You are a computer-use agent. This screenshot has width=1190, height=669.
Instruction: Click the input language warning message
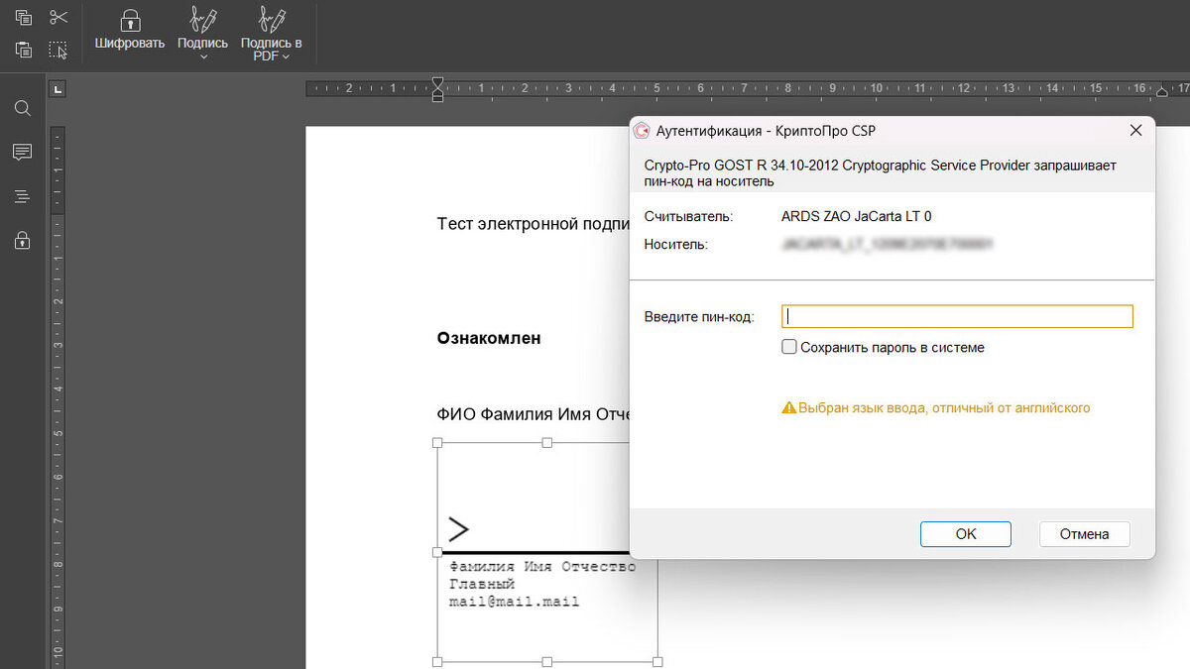click(x=944, y=407)
